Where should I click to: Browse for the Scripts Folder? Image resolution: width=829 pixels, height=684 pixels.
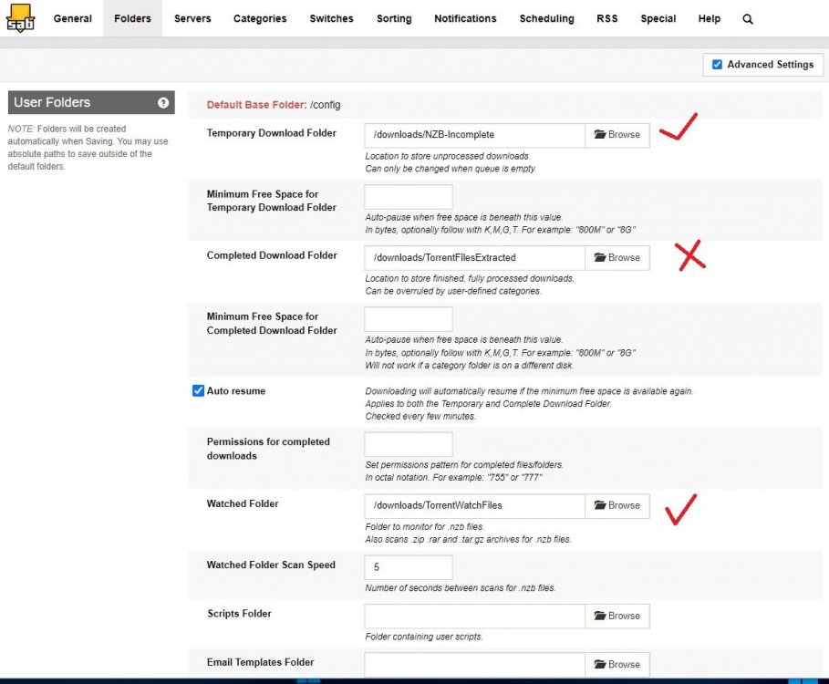(617, 616)
